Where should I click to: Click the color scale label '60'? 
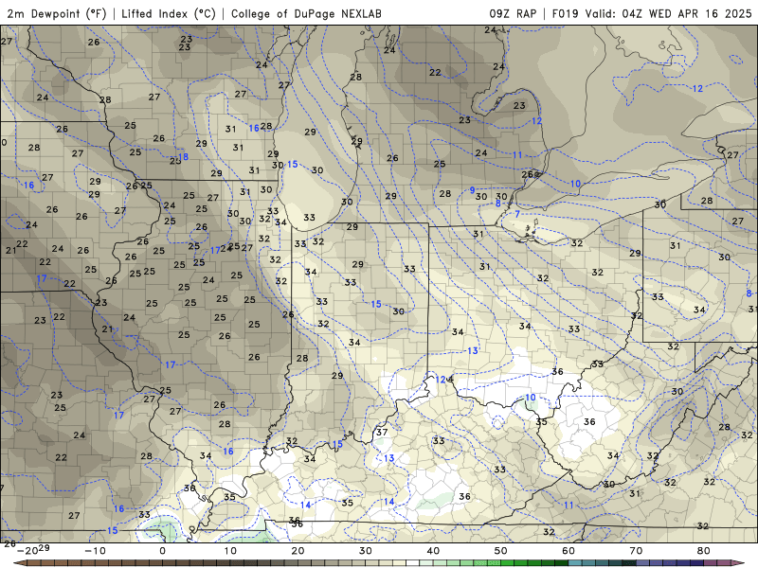point(568,551)
